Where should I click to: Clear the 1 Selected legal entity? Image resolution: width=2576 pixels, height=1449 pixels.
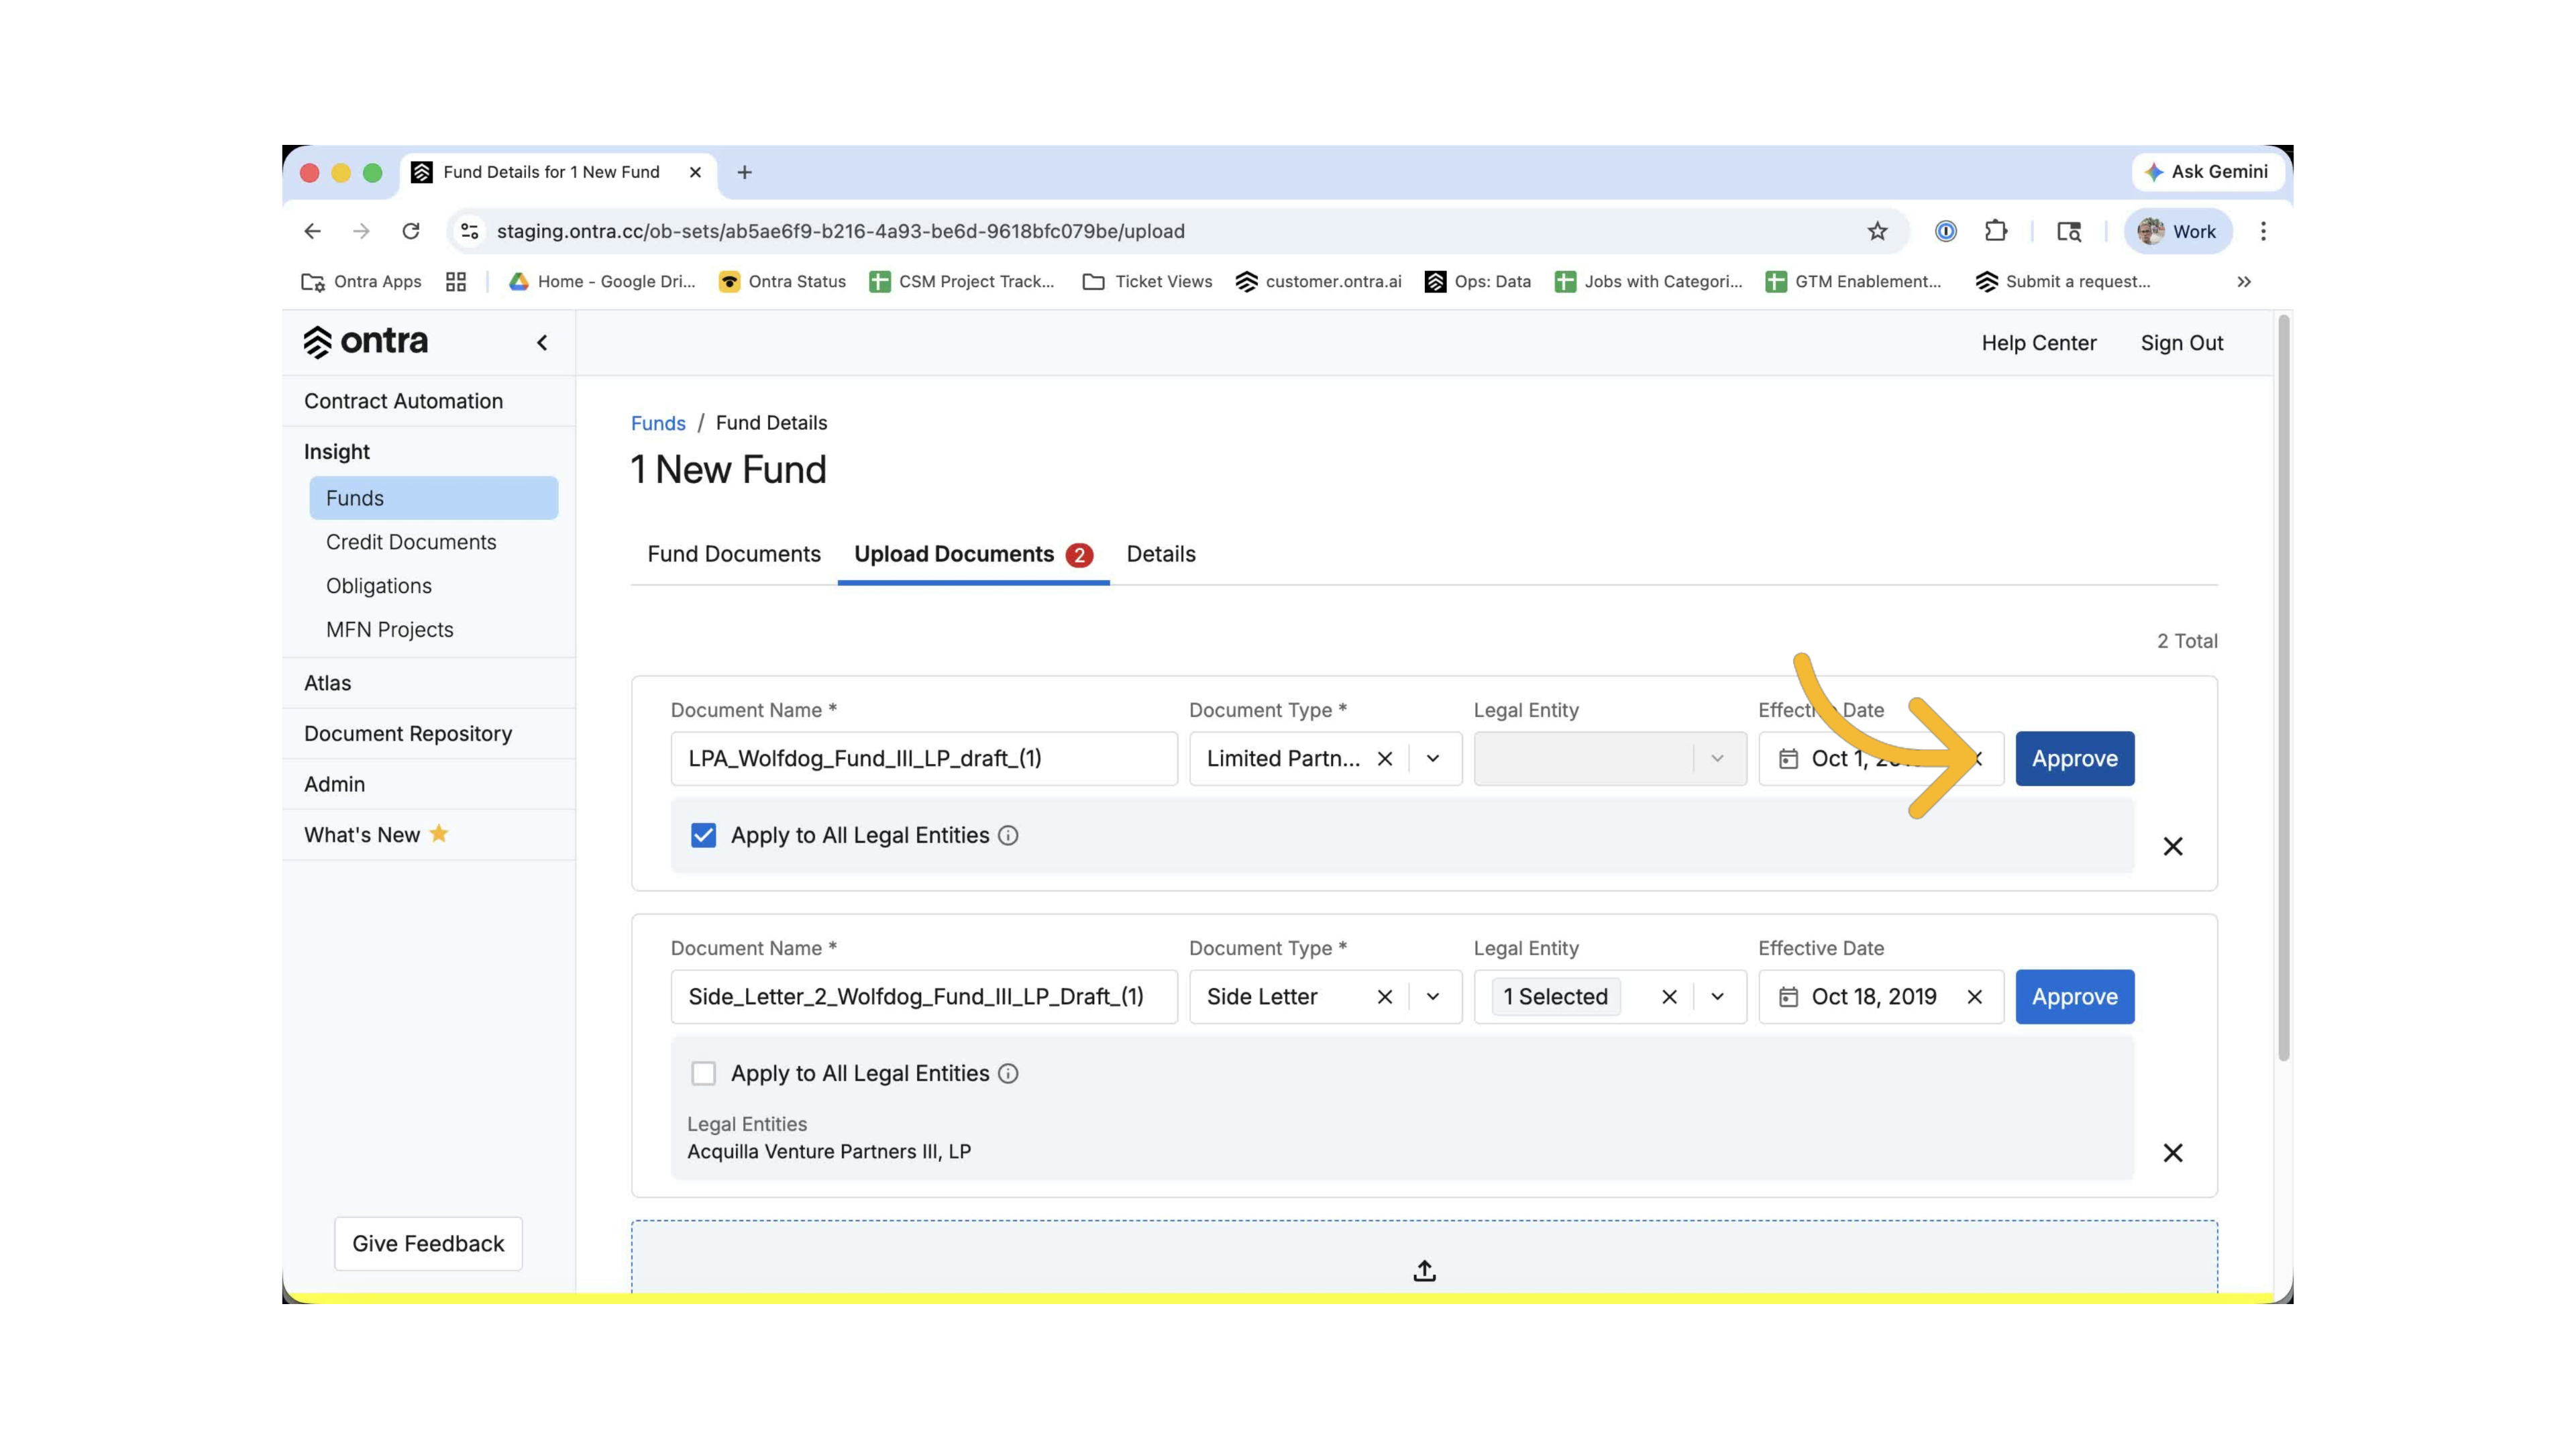tap(1669, 997)
